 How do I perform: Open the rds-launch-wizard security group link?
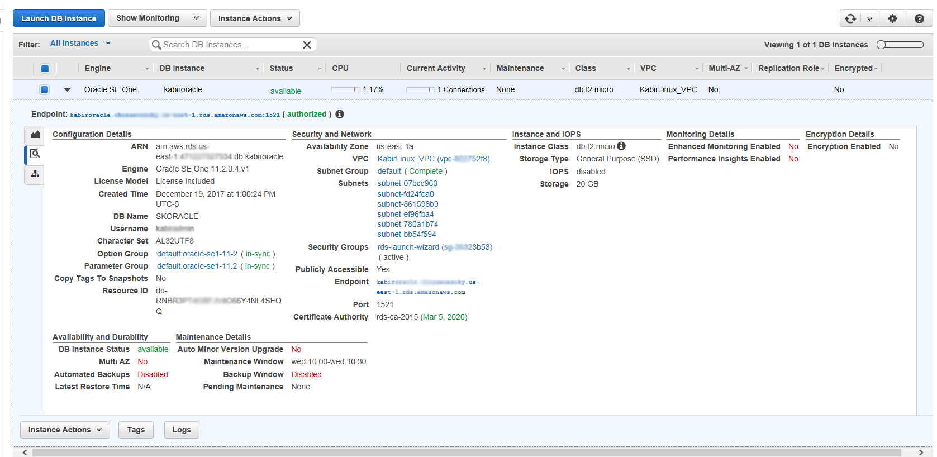[435, 247]
